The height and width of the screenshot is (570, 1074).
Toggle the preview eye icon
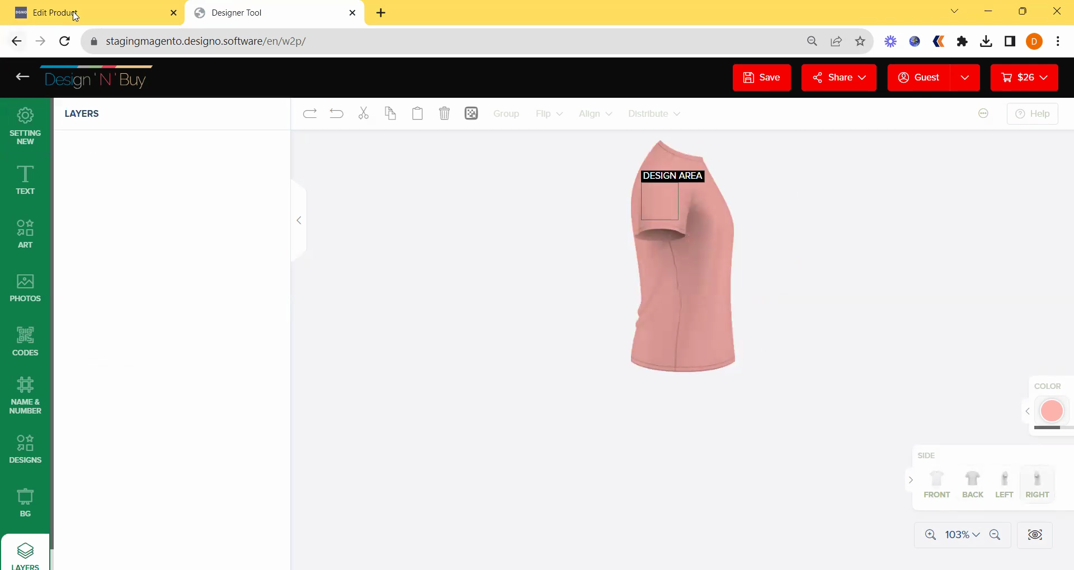[1035, 535]
